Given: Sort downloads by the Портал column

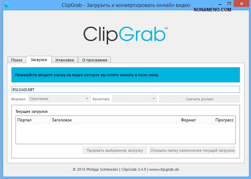Looking at the screenshot, I should click(x=32, y=120).
